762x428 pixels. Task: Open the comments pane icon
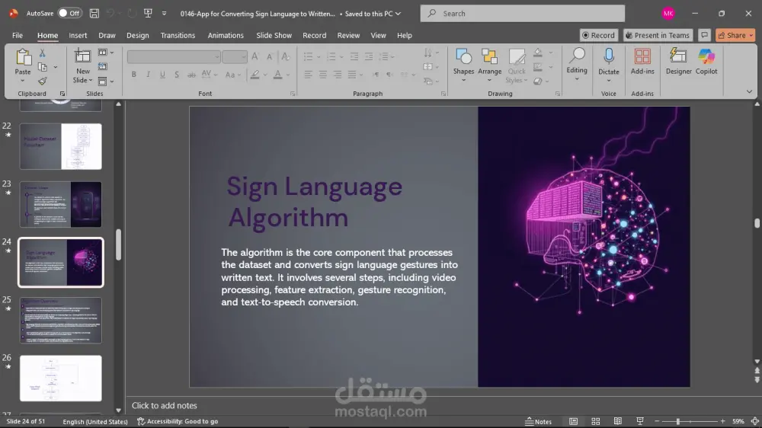704,35
